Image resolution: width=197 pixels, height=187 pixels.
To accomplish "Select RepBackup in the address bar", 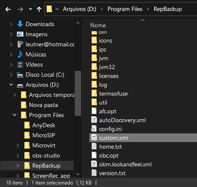I will pyautogui.click(x=168, y=9).
